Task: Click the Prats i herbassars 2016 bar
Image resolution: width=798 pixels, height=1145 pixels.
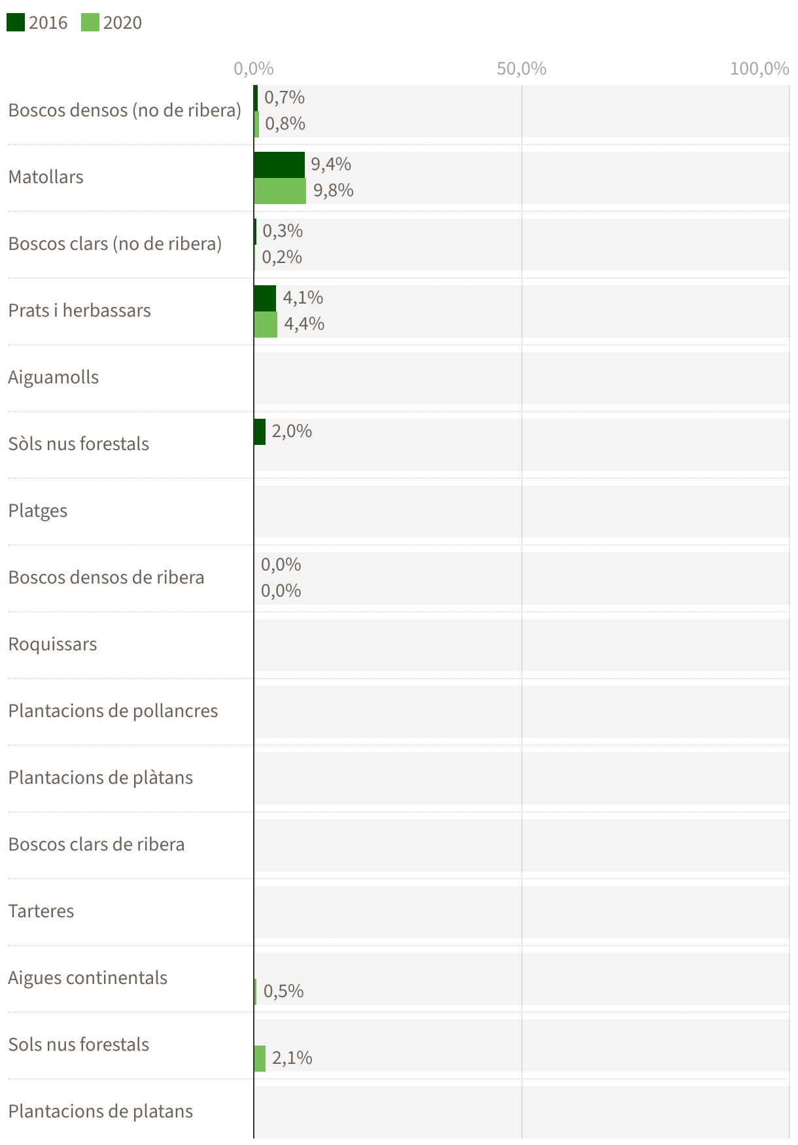Action: [x=265, y=298]
